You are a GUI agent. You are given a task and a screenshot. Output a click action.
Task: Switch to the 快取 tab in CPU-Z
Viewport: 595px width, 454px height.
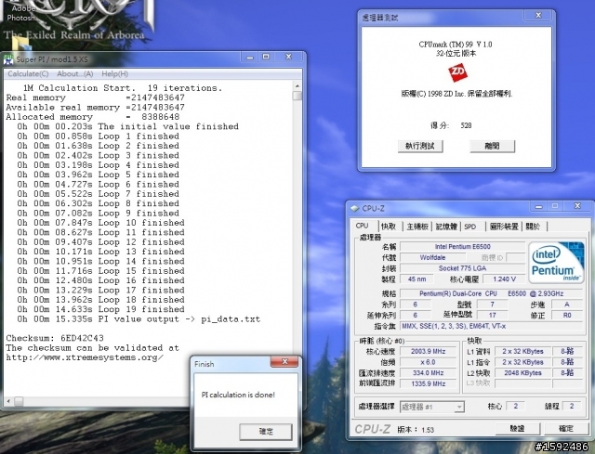389,227
